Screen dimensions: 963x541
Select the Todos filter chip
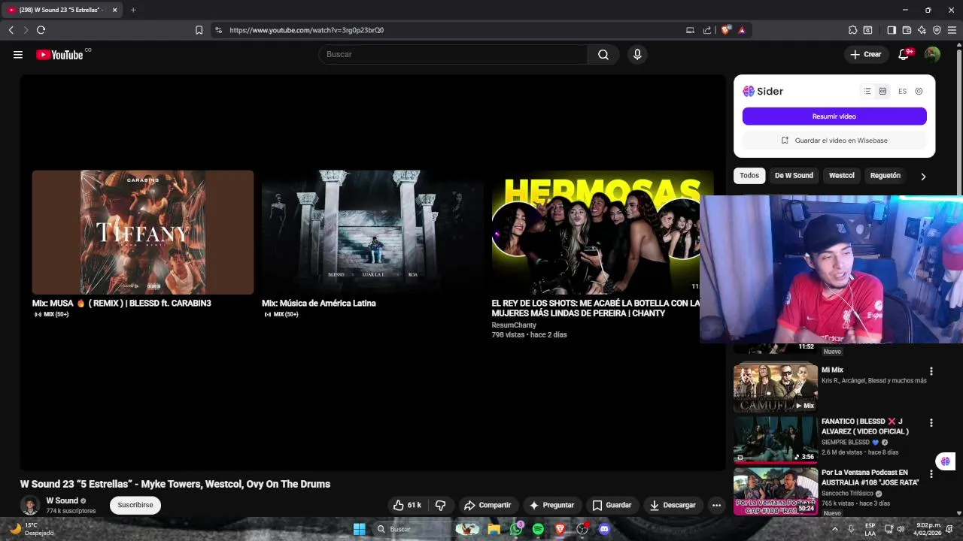pos(749,175)
